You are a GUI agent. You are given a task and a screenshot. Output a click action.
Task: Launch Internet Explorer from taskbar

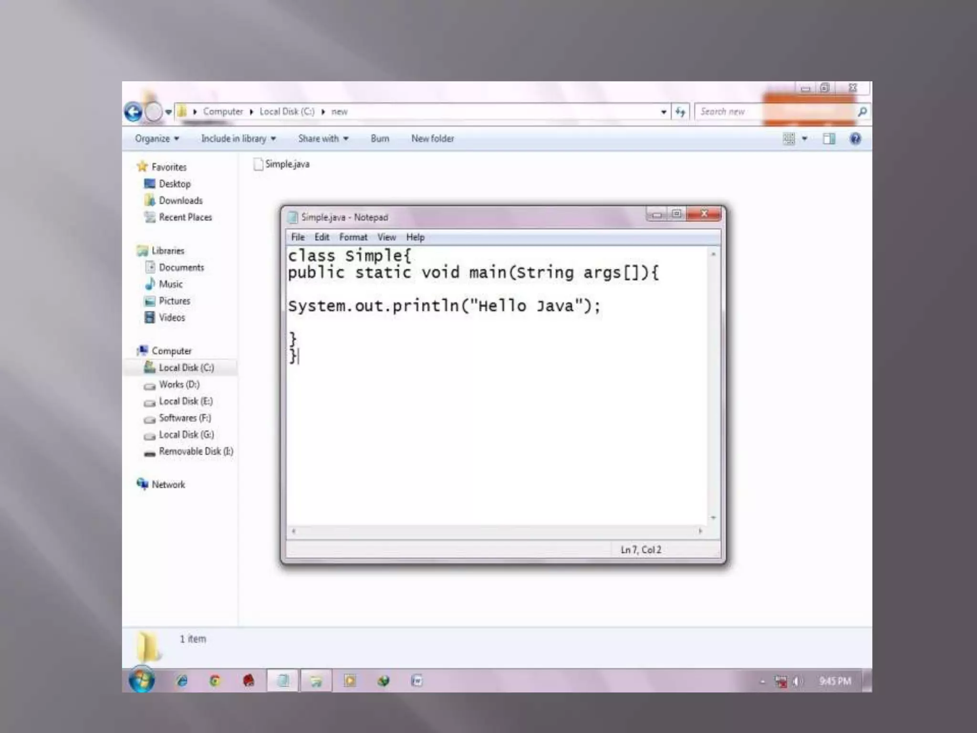182,681
